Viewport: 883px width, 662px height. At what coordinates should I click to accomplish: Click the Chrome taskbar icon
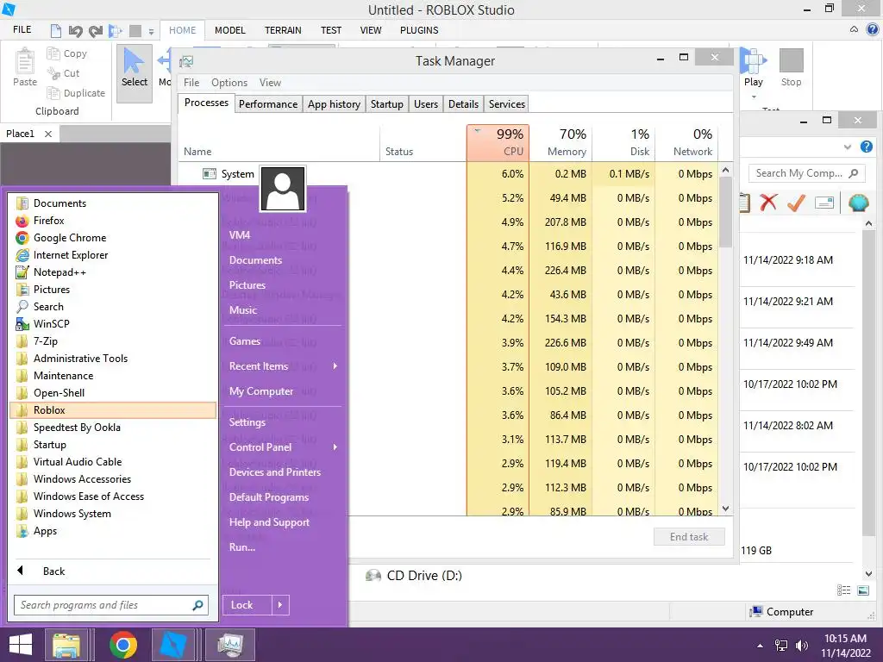[x=122, y=645]
